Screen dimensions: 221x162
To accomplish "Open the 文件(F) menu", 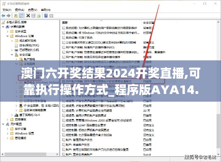I will [7, 10].
